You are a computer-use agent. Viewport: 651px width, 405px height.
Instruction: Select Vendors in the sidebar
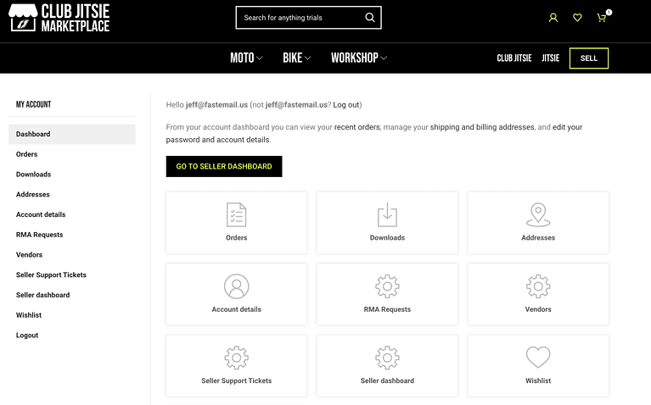point(29,255)
